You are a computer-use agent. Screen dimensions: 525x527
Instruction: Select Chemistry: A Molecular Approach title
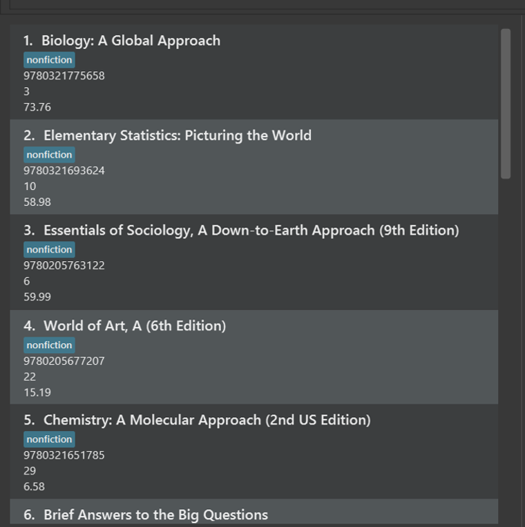click(x=207, y=420)
